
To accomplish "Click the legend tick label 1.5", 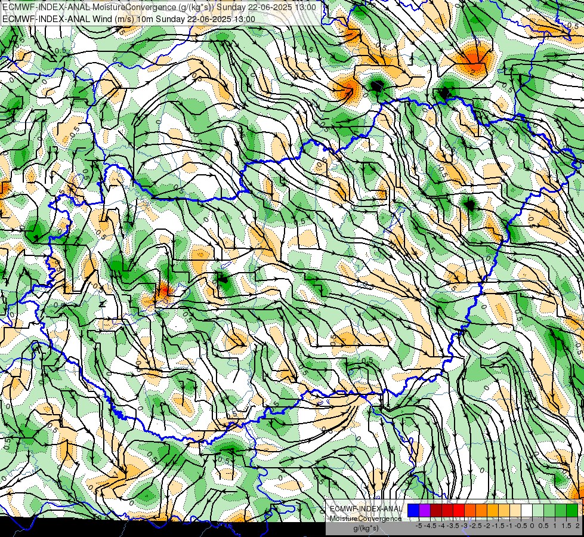I will click(x=566, y=526).
